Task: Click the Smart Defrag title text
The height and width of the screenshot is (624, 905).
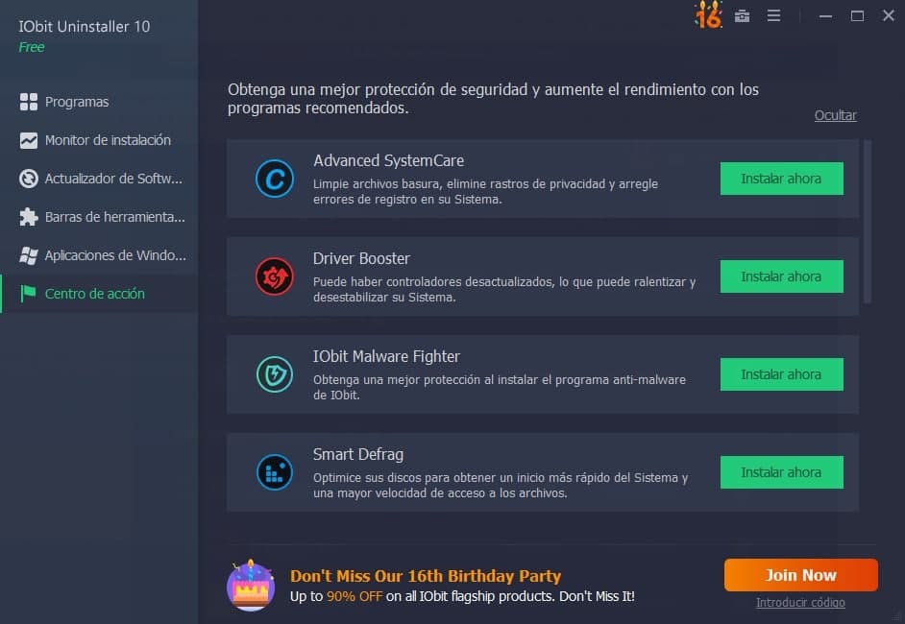Action: [x=357, y=454]
